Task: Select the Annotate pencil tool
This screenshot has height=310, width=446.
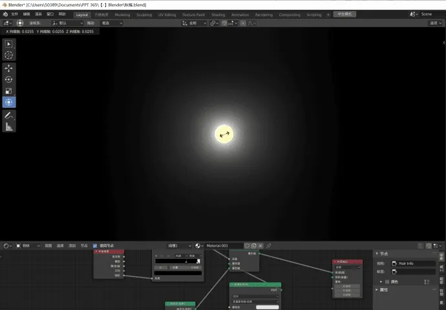Action: (9, 115)
